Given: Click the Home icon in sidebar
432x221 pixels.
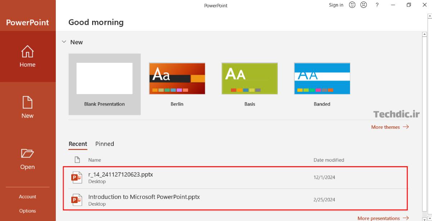Looking at the screenshot, I should 27,52.
